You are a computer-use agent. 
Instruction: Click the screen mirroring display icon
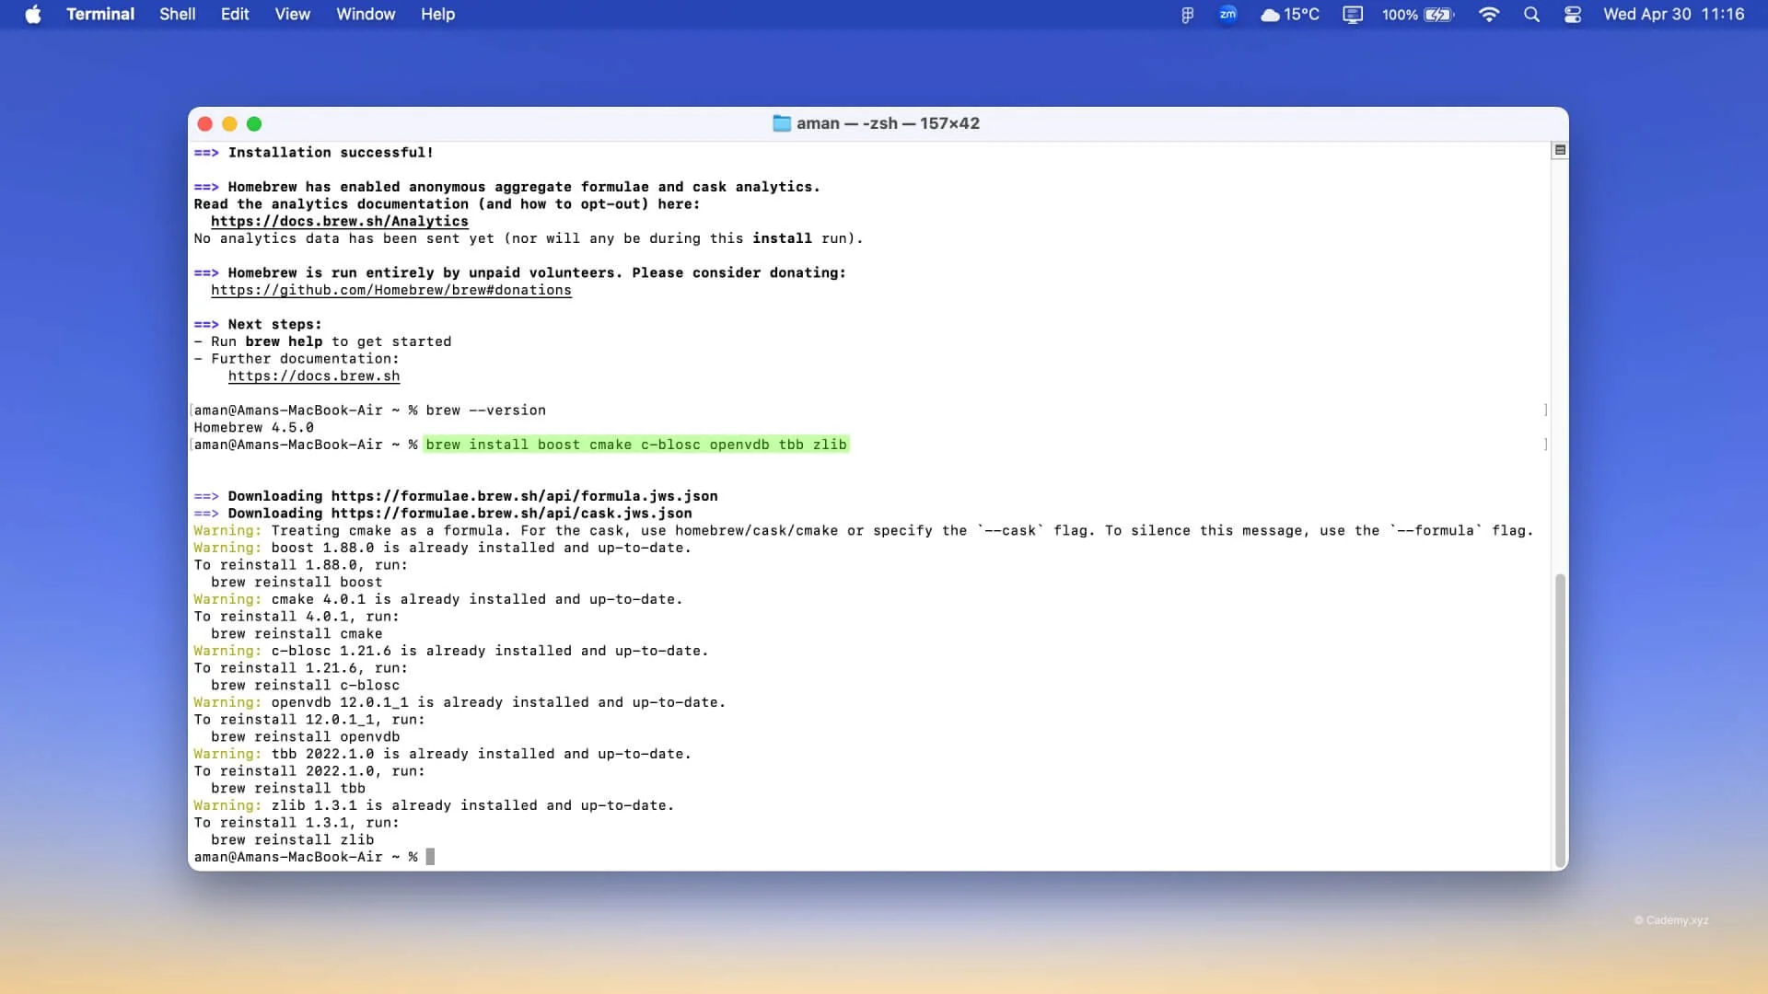pos(1352,14)
